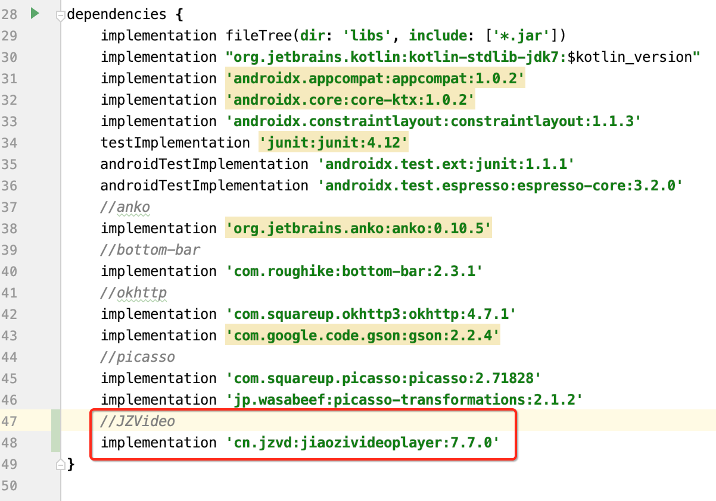716x501 pixels.
Task: Click the fileTree libs dependency line
Action: click(333, 36)
